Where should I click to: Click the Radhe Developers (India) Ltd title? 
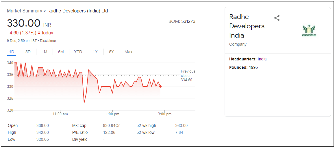(x=77, y=11)
